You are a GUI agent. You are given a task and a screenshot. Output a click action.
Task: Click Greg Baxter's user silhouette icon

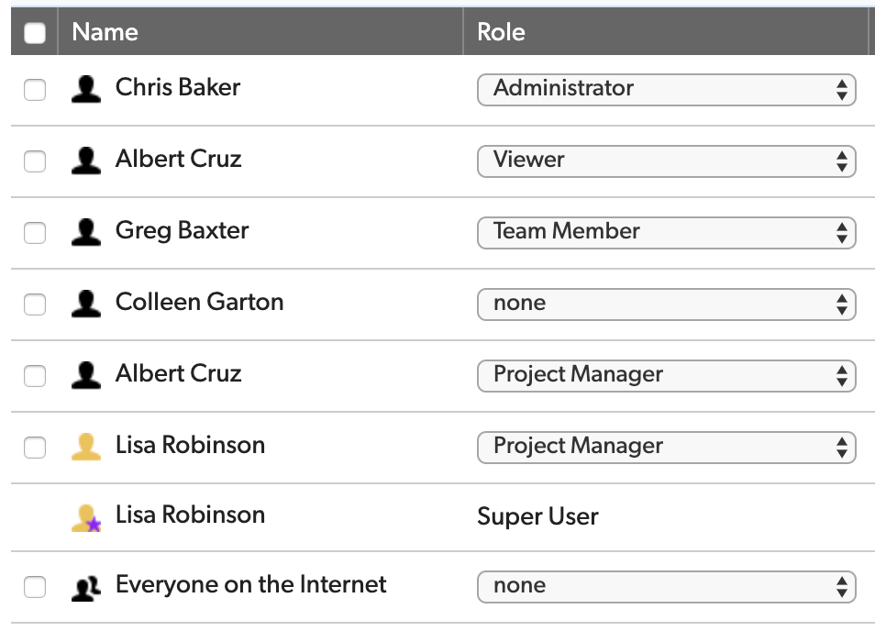click(86, 232)
